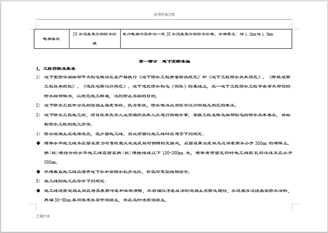Click the first diamond bullet before 墙体水平施工缝

click(38, 143)
